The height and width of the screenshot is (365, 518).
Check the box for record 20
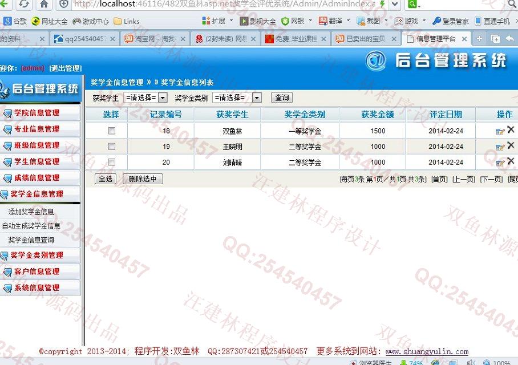(x=112, y=162)
